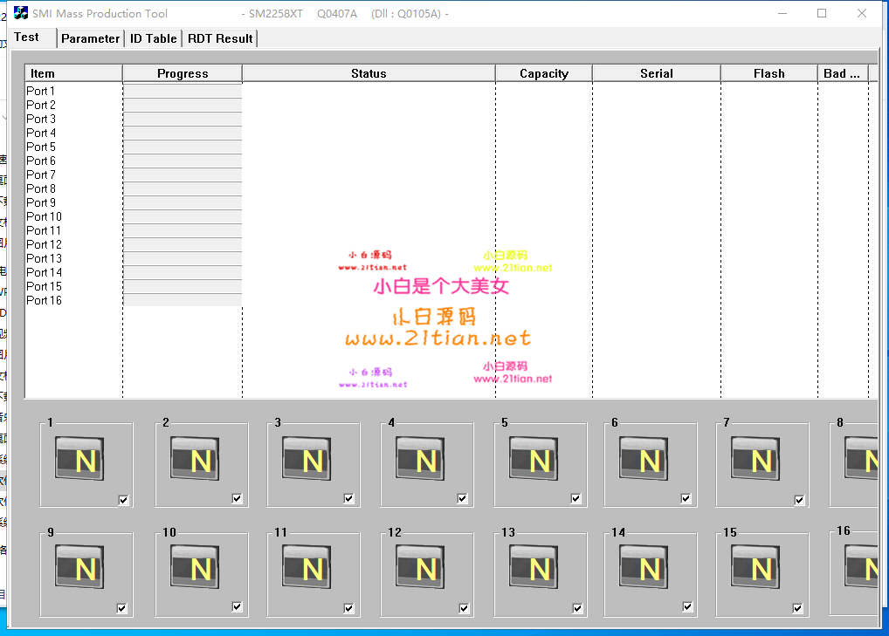Select the Port 6 row
The image size is (889, 636).
[41, 161]
